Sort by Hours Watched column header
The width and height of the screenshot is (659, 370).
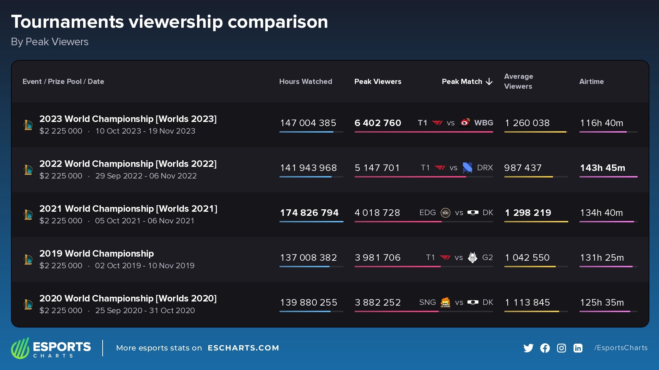click(305, 82)
